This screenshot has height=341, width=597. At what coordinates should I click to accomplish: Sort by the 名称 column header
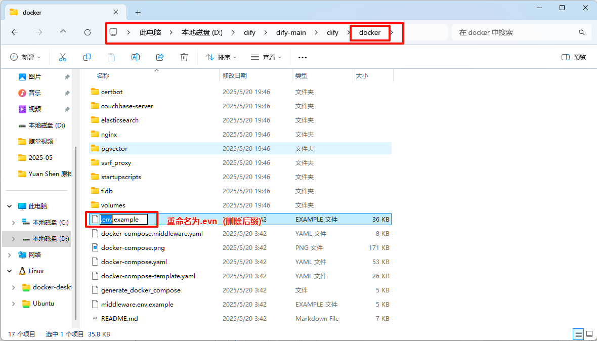point(154,76)
